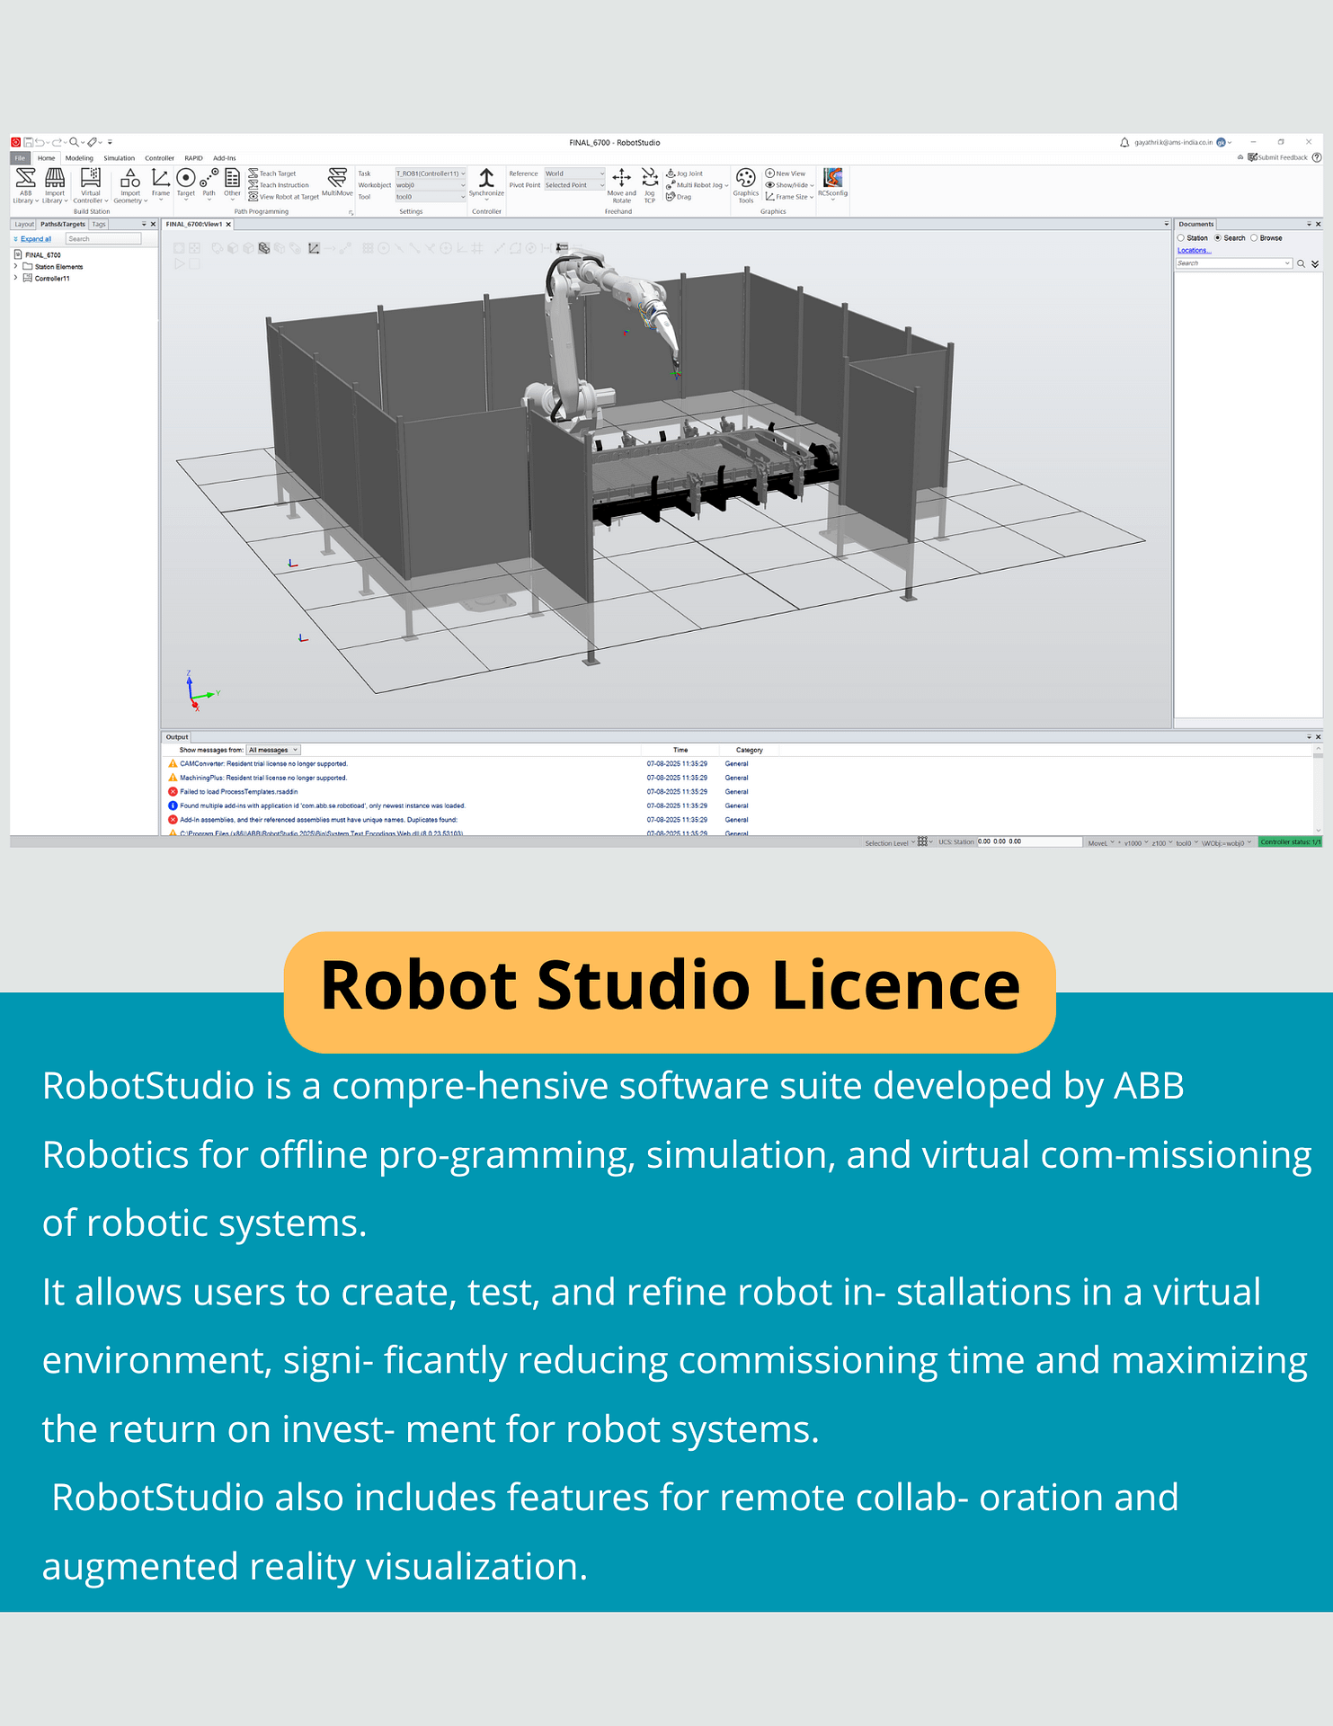1333x1726 pixels.
Task: Click the Locations... link
Action: click(1194, 251)
